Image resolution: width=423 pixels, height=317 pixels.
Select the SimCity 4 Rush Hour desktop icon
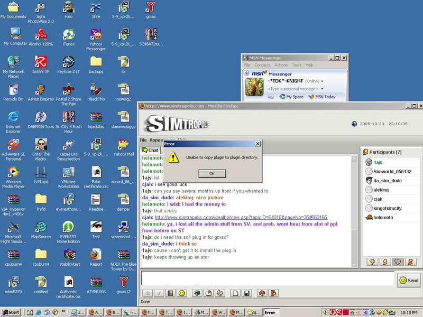click(x=68, y=122)
